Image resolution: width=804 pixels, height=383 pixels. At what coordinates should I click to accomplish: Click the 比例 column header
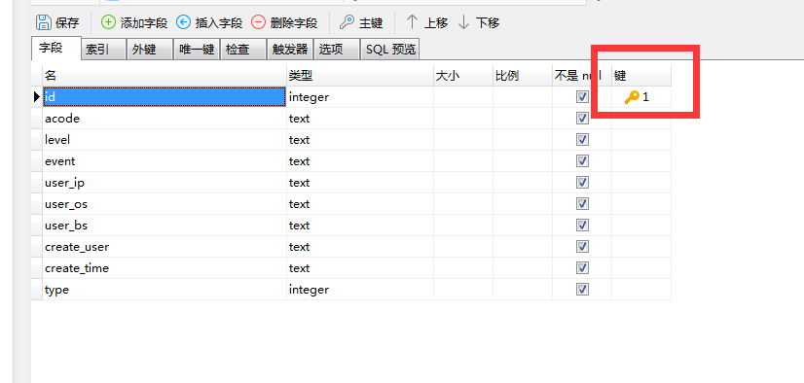coord(523,76)
